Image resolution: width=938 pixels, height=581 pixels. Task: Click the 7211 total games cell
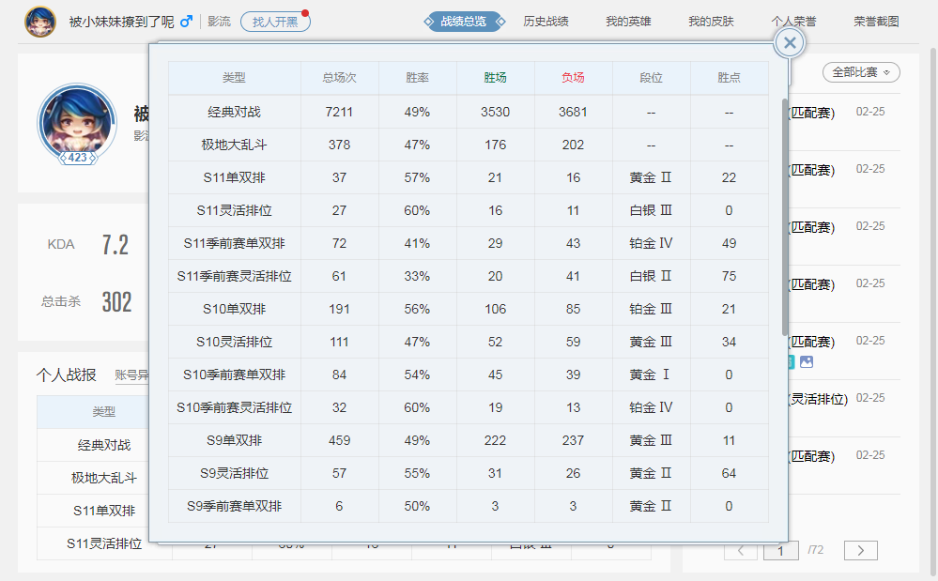(x=339, y=112)
